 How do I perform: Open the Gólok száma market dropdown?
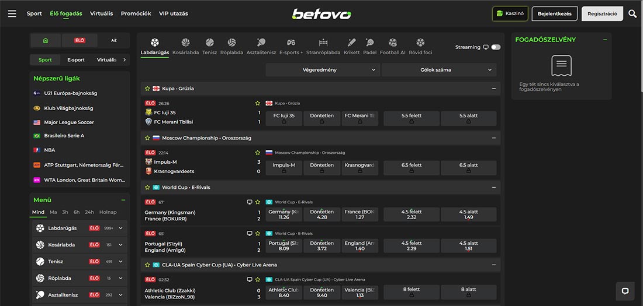coord(439,70)
